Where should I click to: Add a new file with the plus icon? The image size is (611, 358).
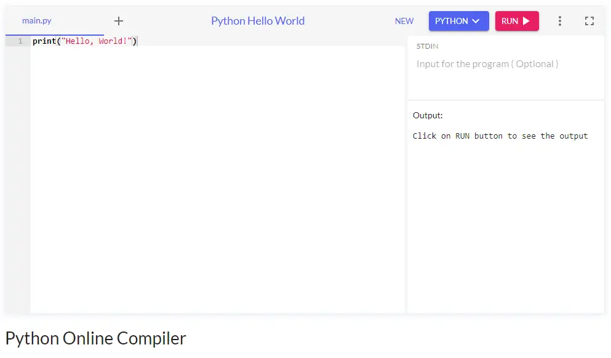(119, 21)
